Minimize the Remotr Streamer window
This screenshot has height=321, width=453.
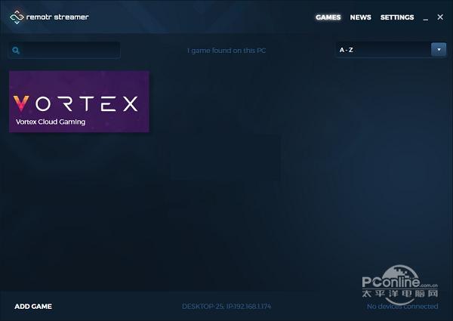(x=426, y=20)
